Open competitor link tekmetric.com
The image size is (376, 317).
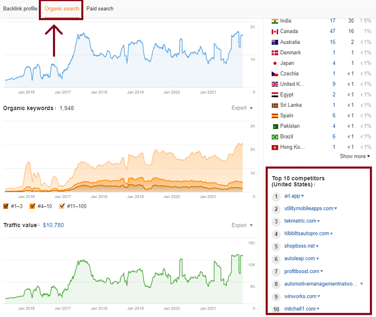click(300, 221)
